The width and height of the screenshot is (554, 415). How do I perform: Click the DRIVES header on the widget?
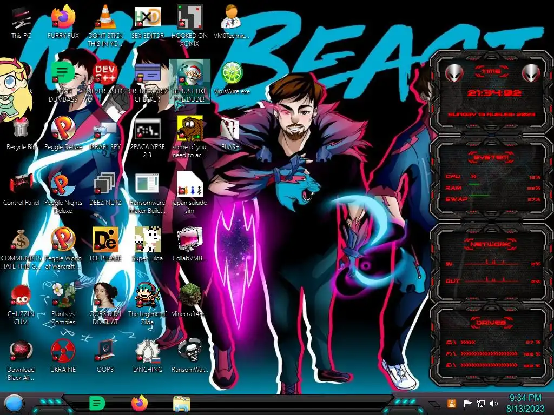coord(491,323)
